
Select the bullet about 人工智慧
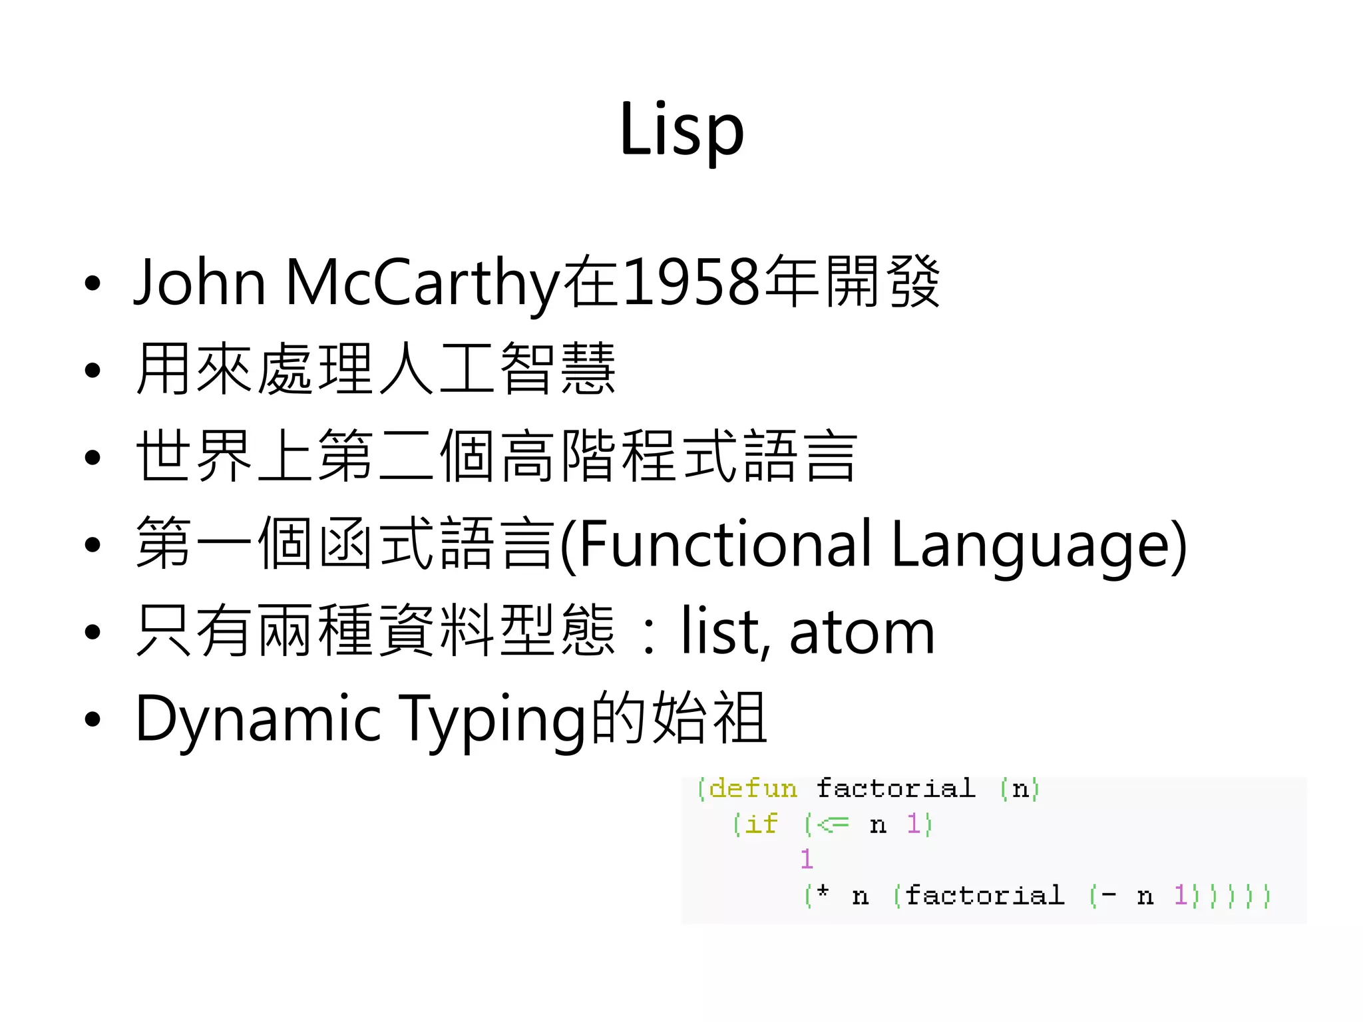pos(376,369)
